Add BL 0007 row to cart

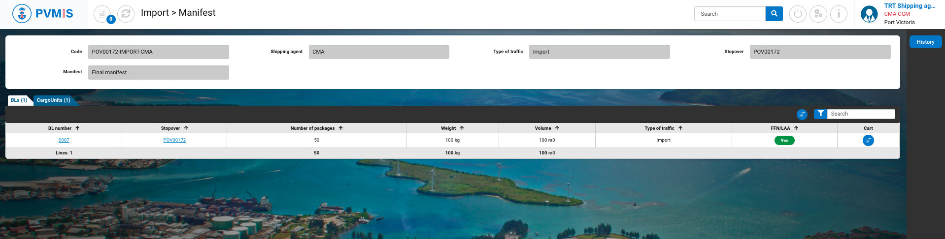(x=868, y=140)
